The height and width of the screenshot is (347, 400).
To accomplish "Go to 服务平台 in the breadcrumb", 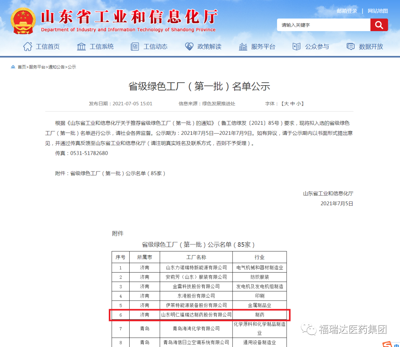I will [37, 67].
